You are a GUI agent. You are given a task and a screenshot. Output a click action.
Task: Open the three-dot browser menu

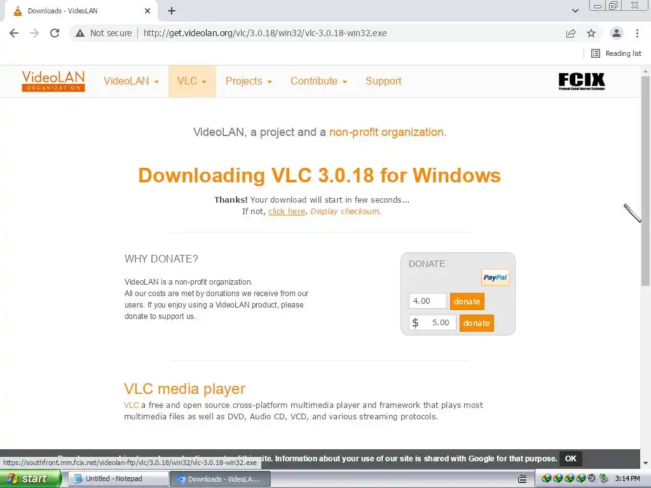pos(637,33)
